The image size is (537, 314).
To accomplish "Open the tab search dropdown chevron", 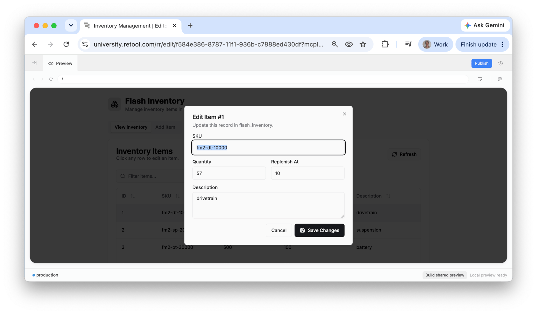I will (71, 26).
